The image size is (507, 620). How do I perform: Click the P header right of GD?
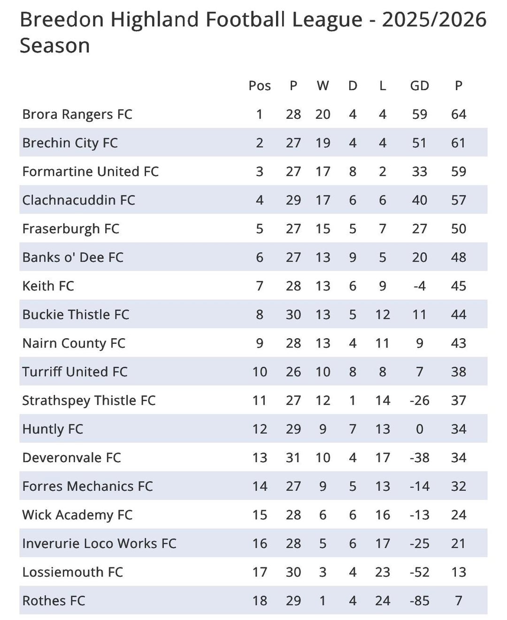(459, 86)
